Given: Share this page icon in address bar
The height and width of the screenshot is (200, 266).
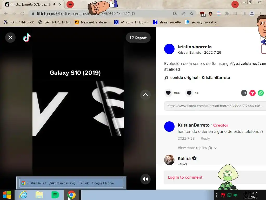Looking at the screenshot, I should [x=183, y=14].
